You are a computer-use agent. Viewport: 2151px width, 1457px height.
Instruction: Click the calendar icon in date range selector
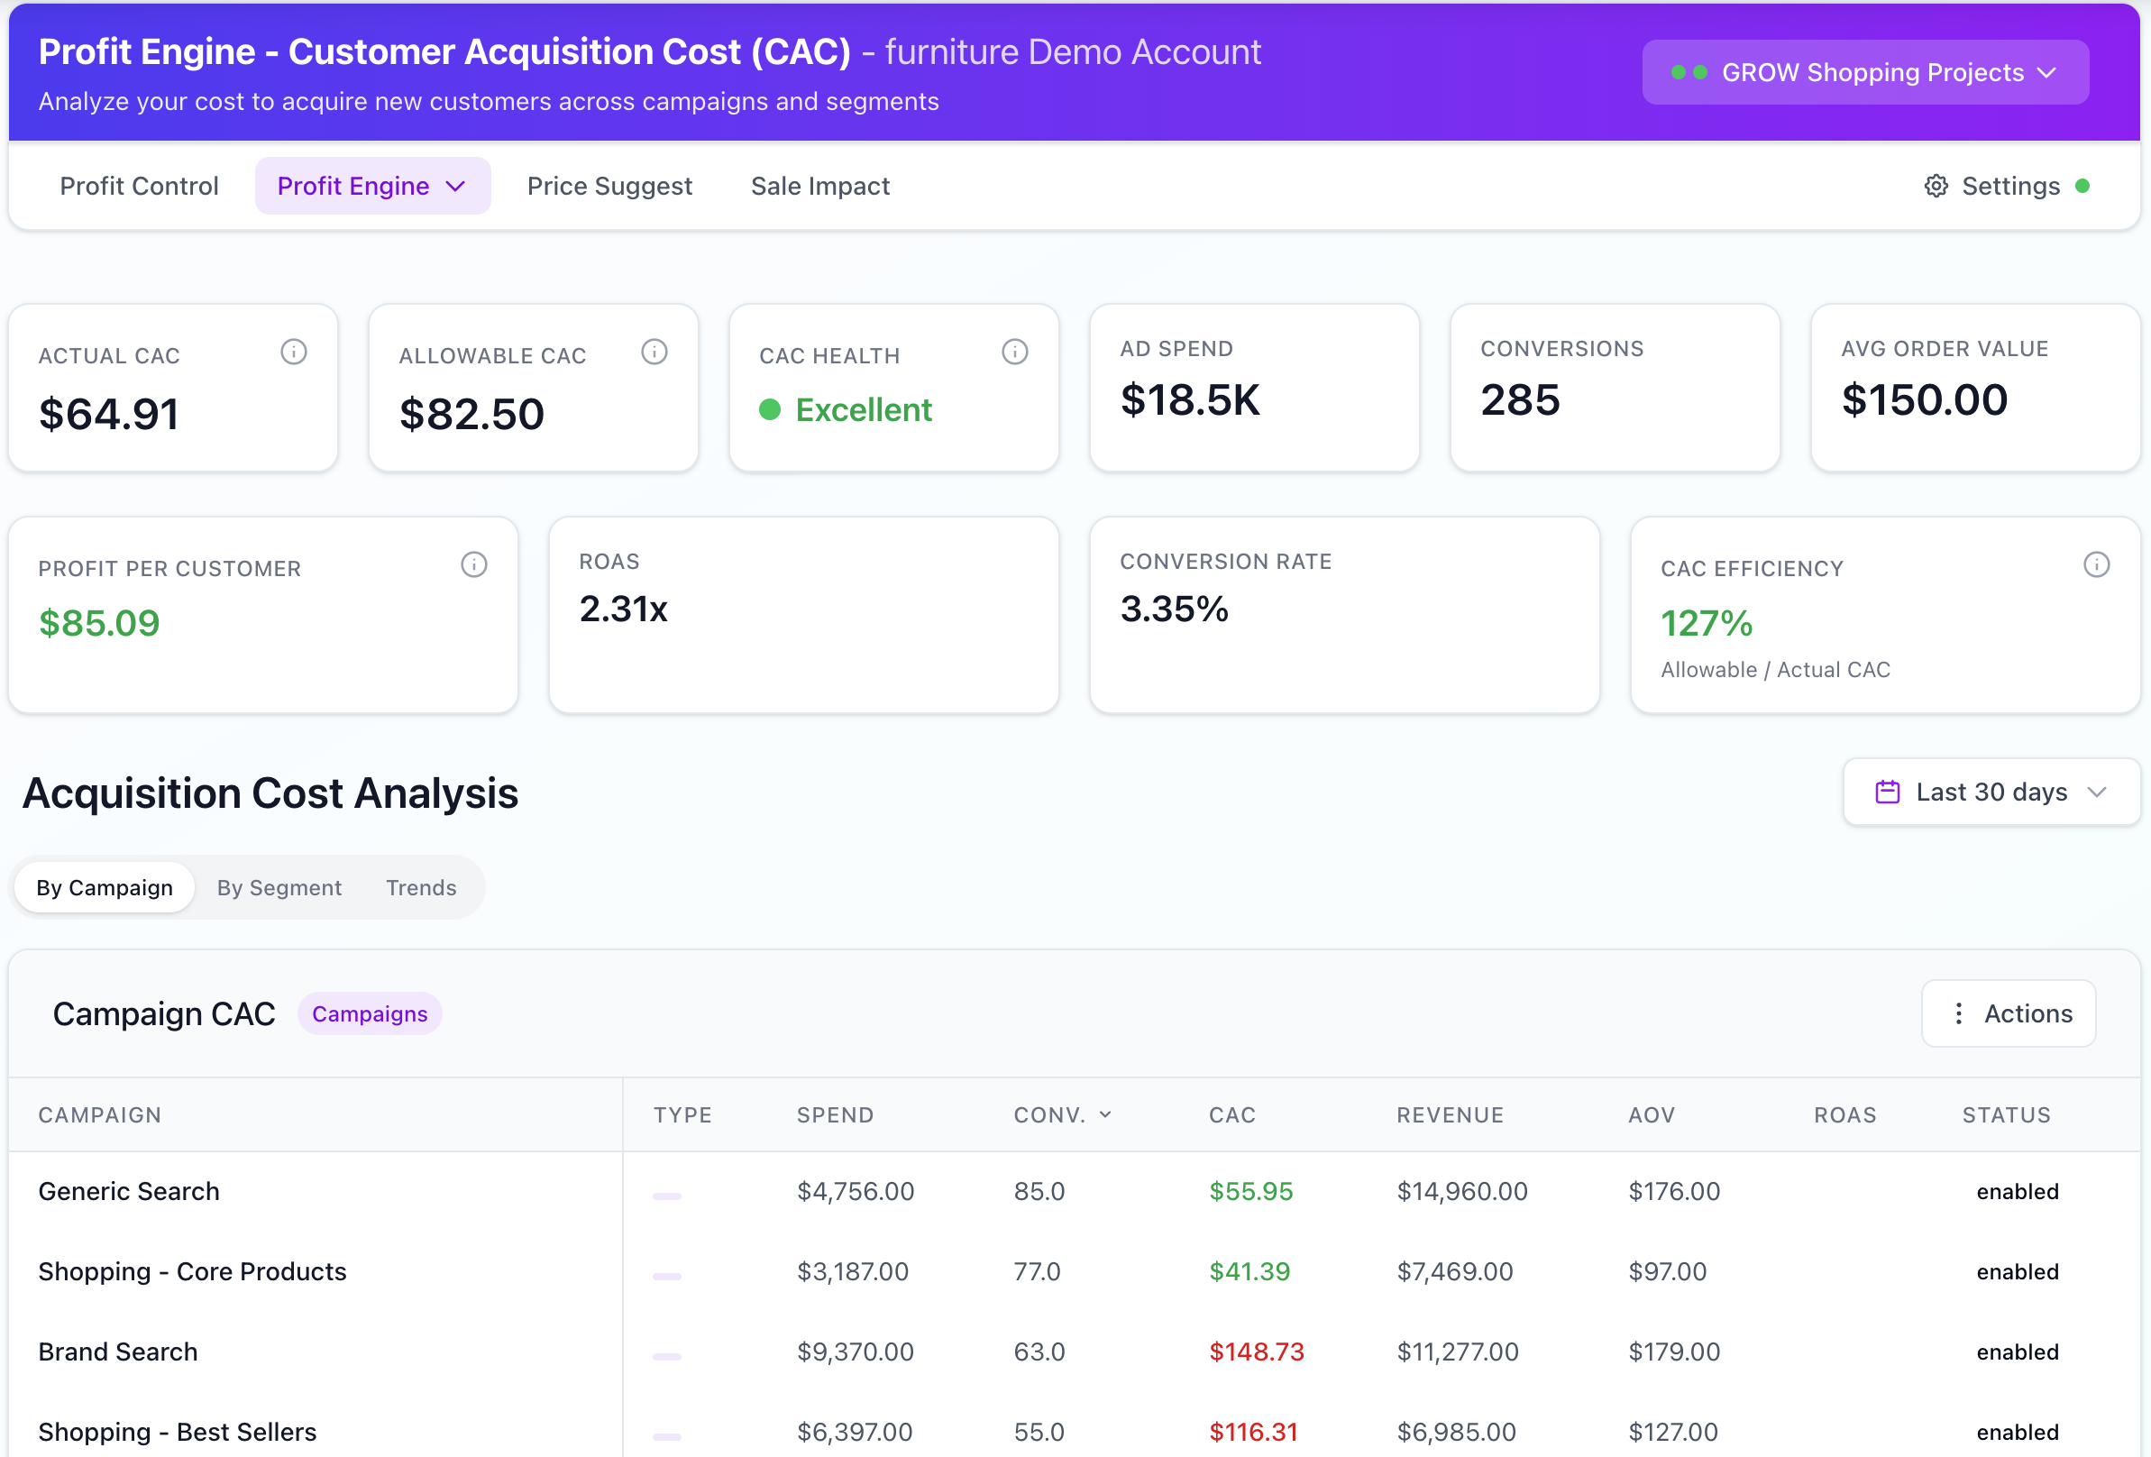tap(1887, 792)
